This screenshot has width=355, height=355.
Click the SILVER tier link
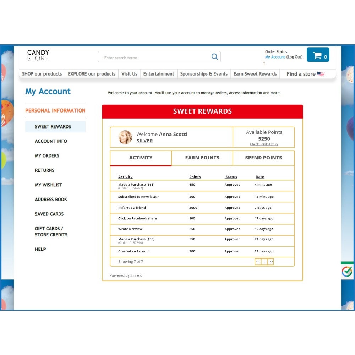[x=144, y=141]
